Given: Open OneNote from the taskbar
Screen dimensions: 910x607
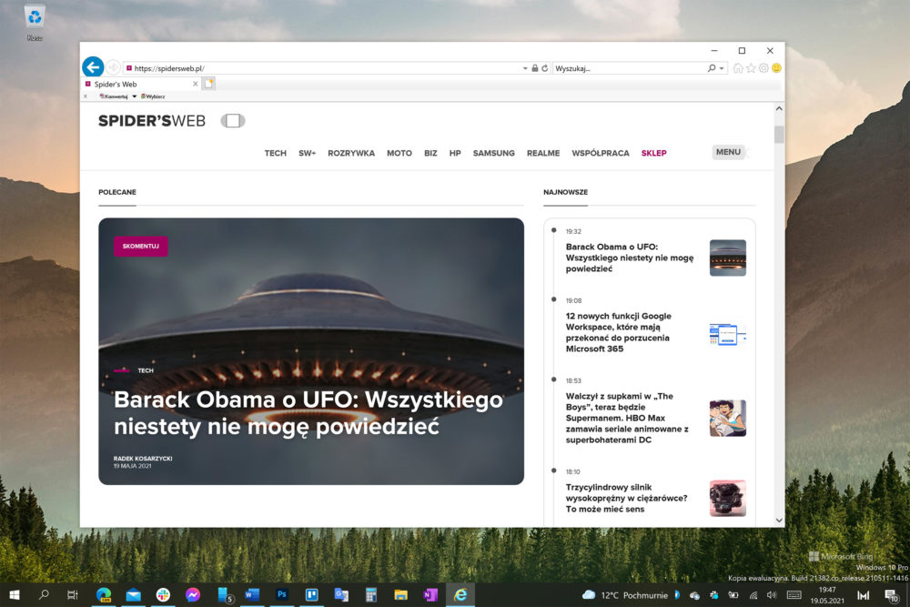Looking at the screenshot, I should coord(430,595).
